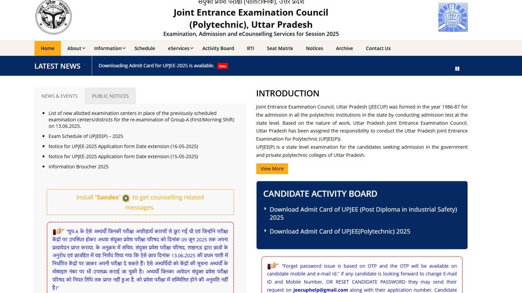
Task: Click the Uttar Pradesh government emblem logo
Action: coord(53,17)
